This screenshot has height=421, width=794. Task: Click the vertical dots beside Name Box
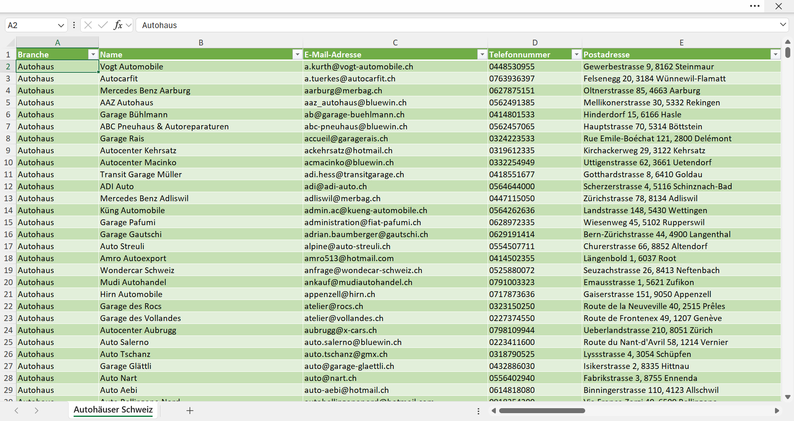74,25
